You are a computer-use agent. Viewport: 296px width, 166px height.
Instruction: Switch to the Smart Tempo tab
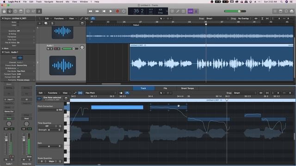point(187,88)
